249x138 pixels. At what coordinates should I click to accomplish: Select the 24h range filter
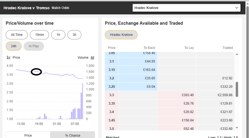(x=14, y=46)
